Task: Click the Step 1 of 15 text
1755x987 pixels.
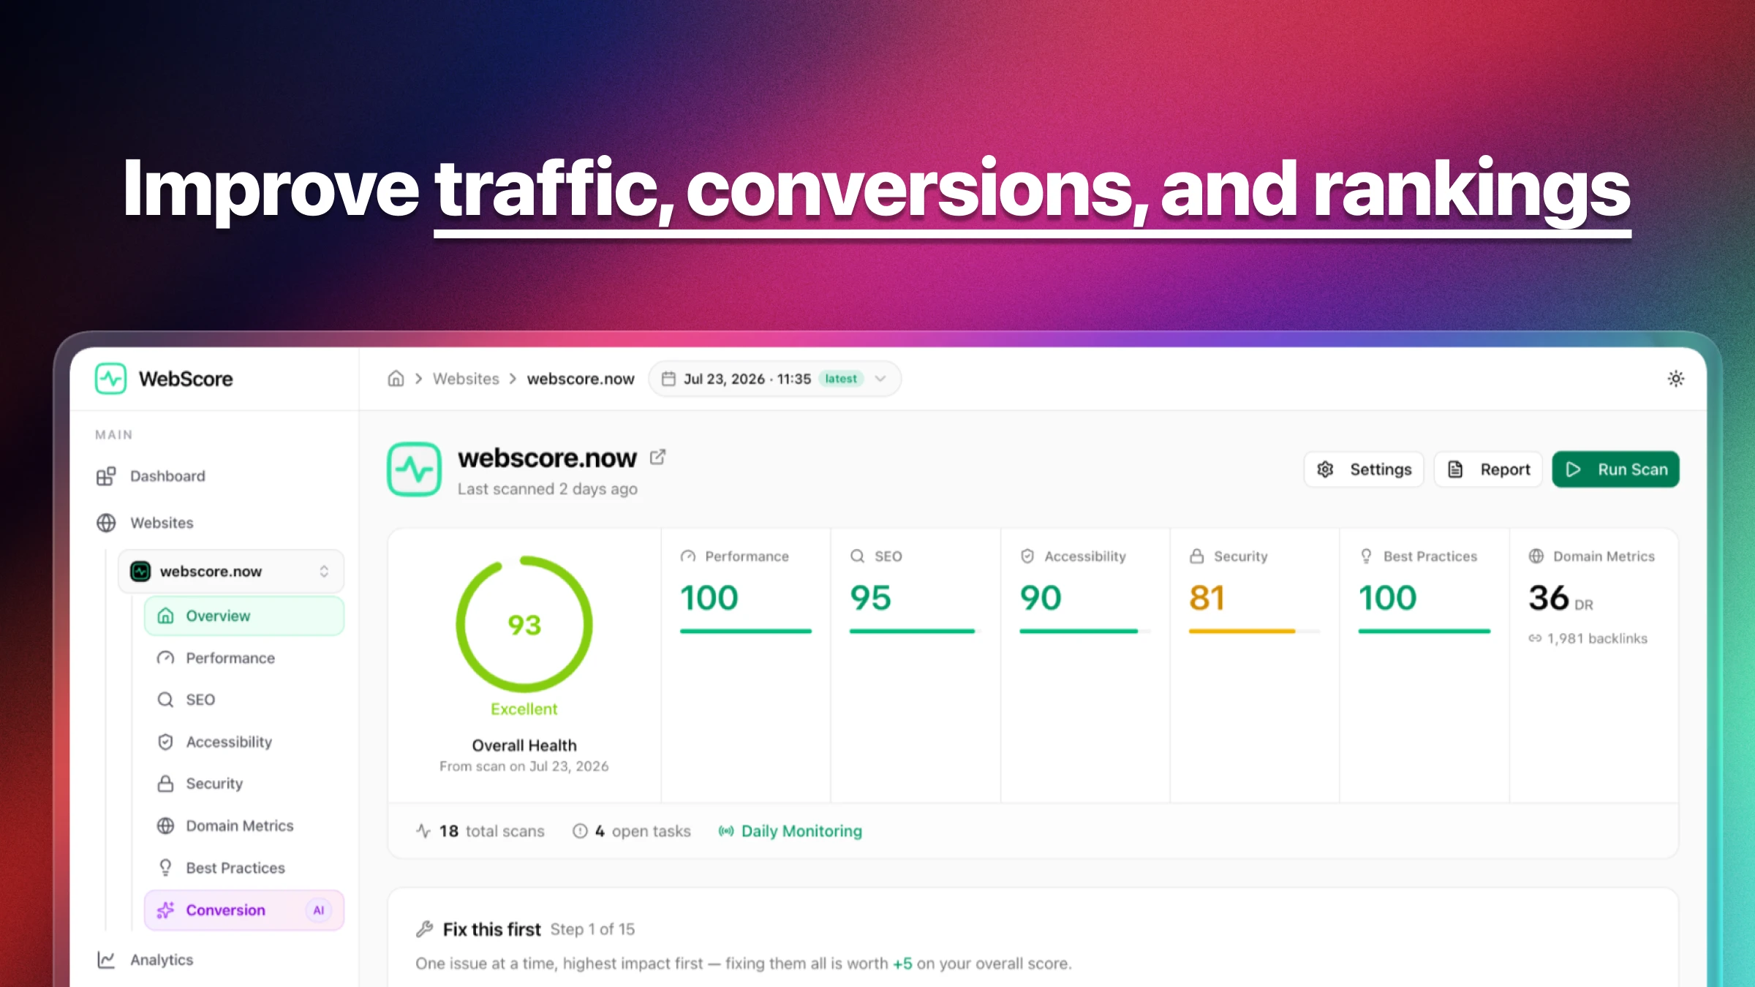Action: pos(592,929)
